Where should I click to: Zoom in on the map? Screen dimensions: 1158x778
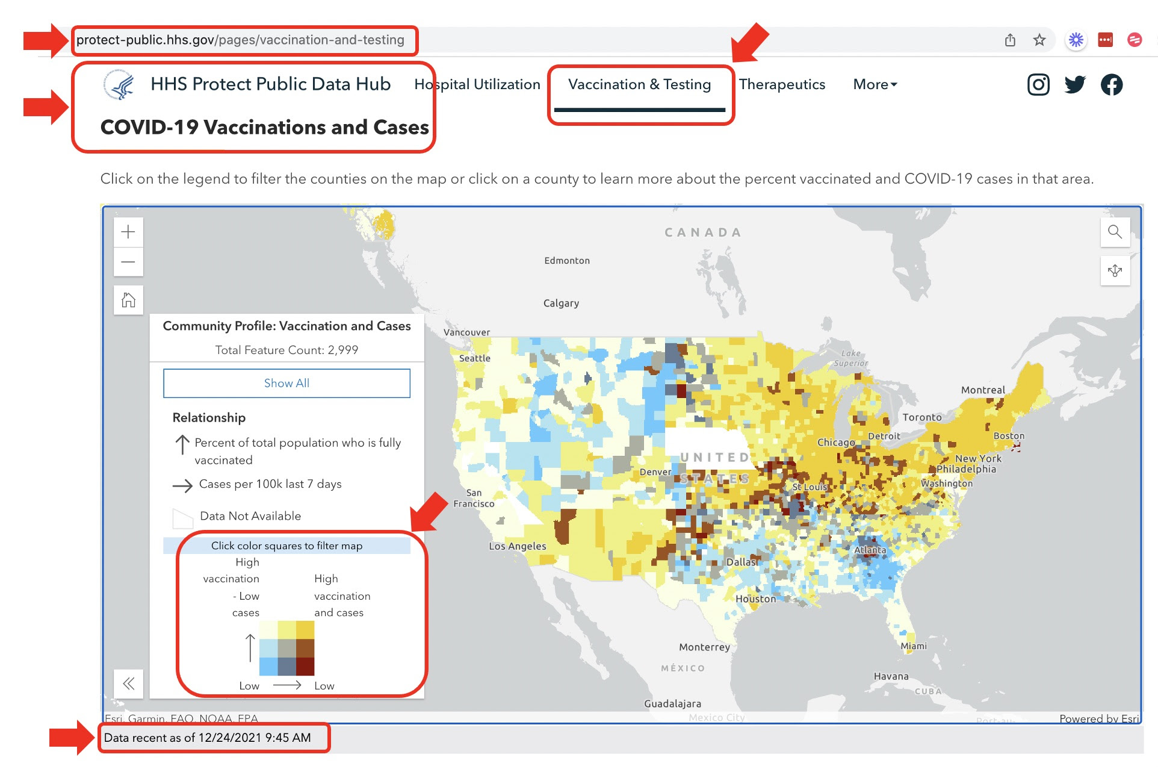[128, 232]
